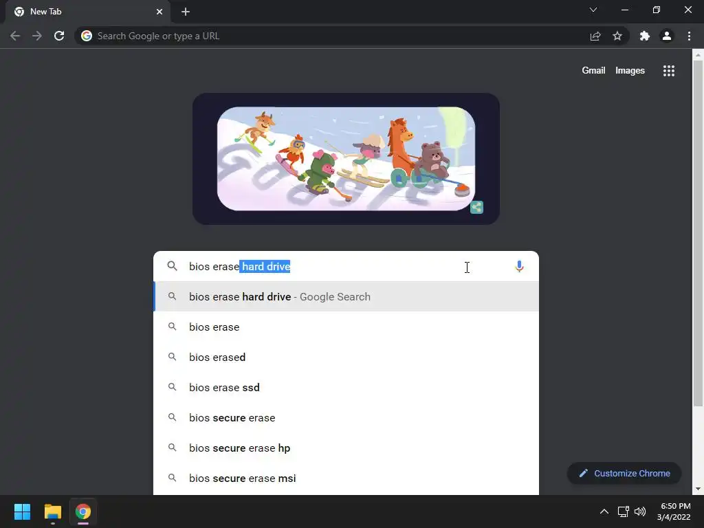Image resolution: width=704 pixels, height=528 pixels.
Task: Open Google Images link
Action: point(630,71)
